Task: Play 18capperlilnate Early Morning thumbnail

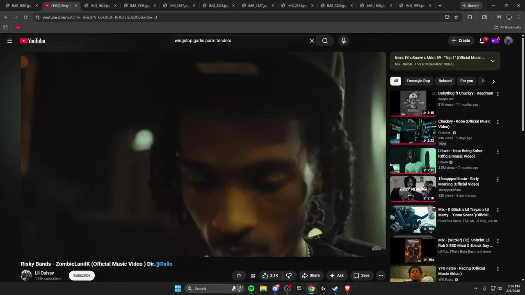Action: 413,189
